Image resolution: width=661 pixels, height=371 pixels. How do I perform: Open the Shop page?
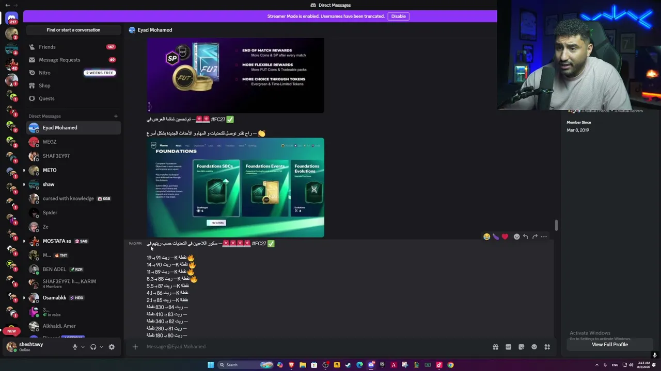(73, 86)
